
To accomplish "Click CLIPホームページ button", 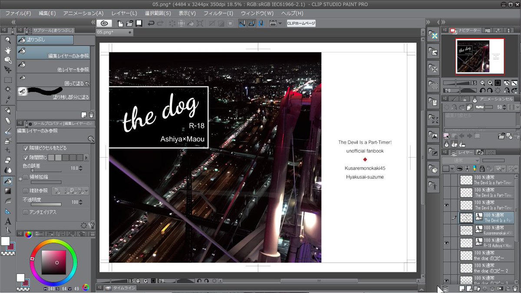I will (x=300, y=23).
